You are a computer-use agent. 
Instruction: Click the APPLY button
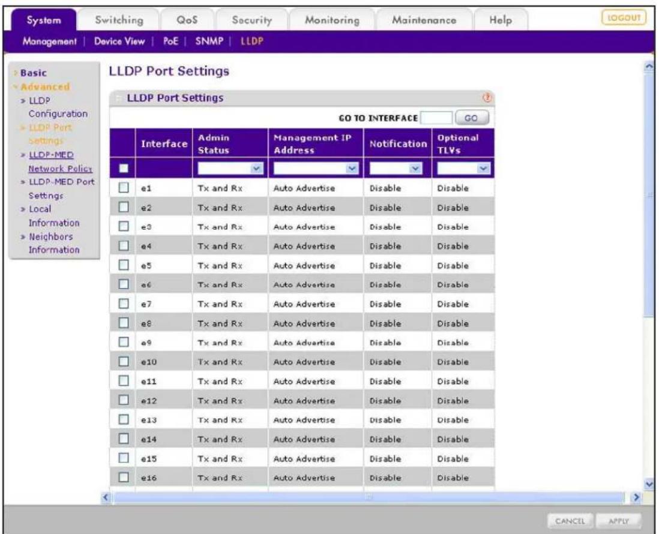(619, 521)
